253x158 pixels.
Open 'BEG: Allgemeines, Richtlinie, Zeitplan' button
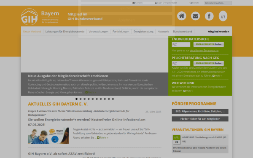coord(200,111)
